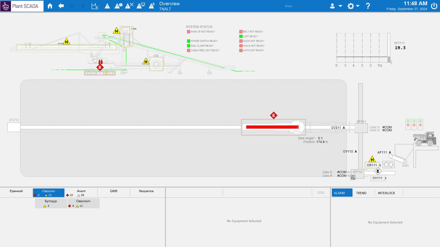Open the QMS tab

[114, 193]
